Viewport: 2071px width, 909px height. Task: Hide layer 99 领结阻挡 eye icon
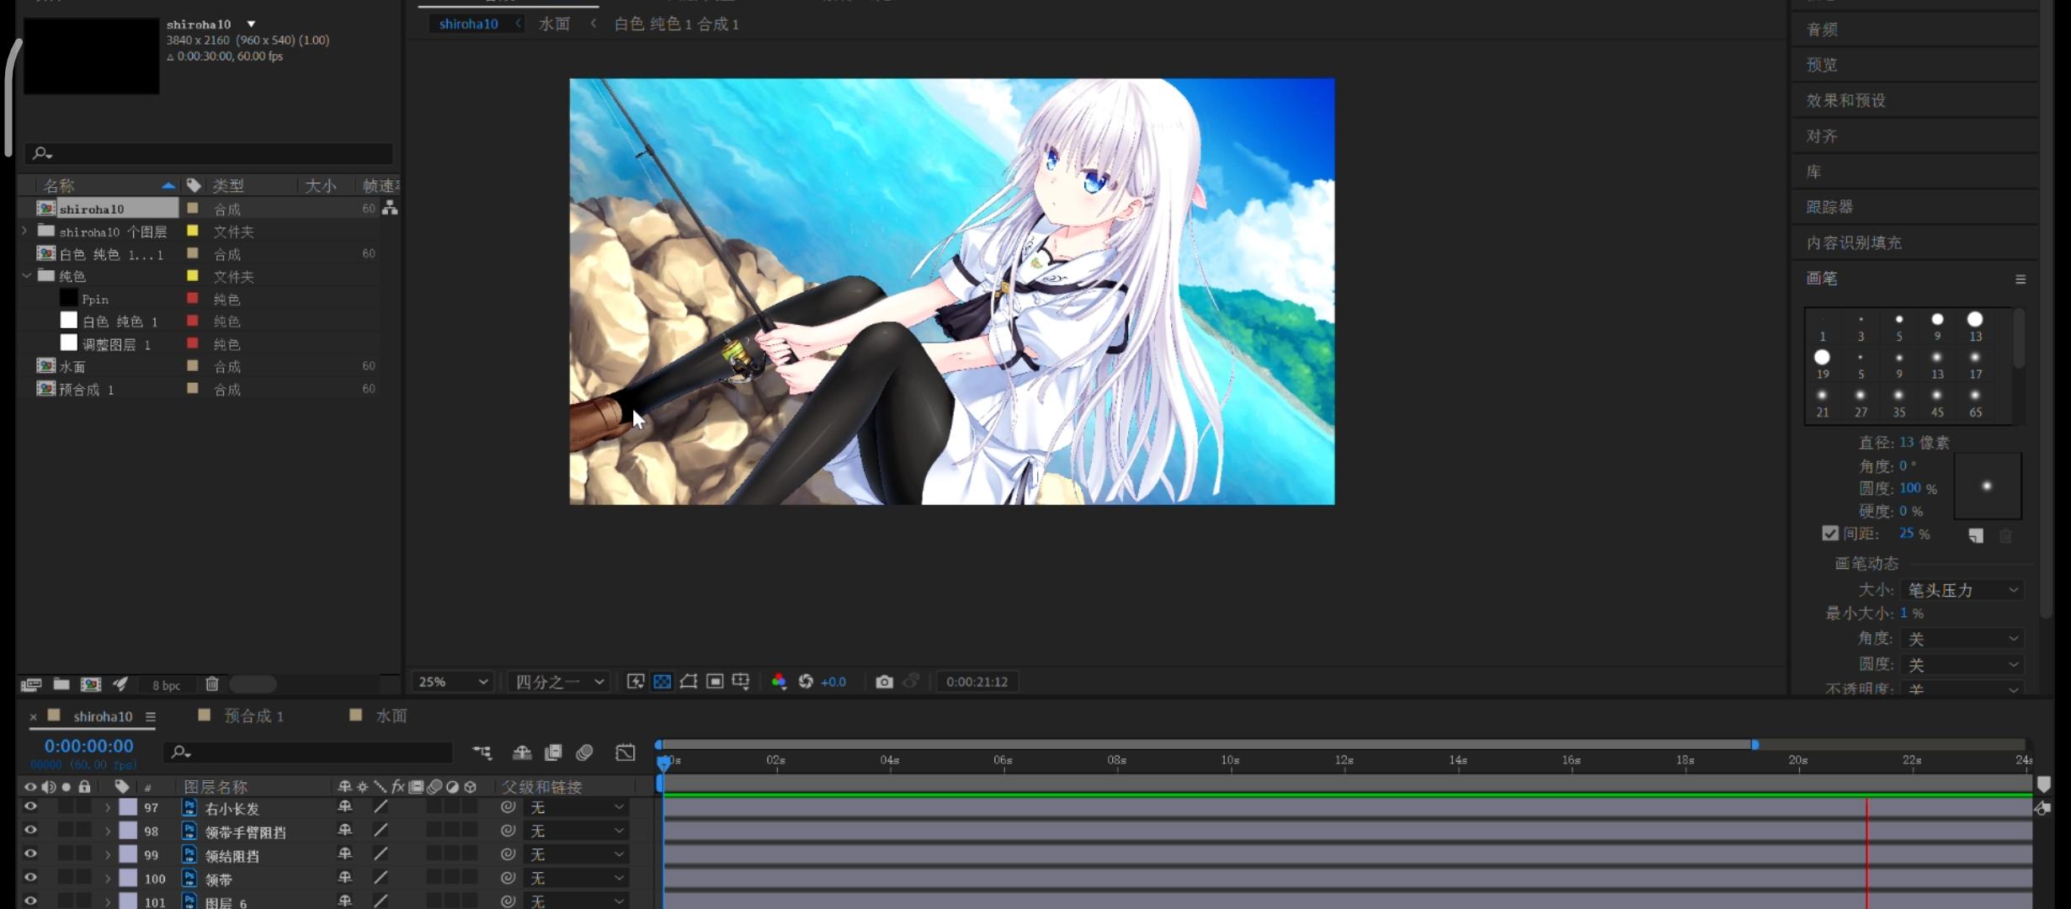[x=30, y=854]
